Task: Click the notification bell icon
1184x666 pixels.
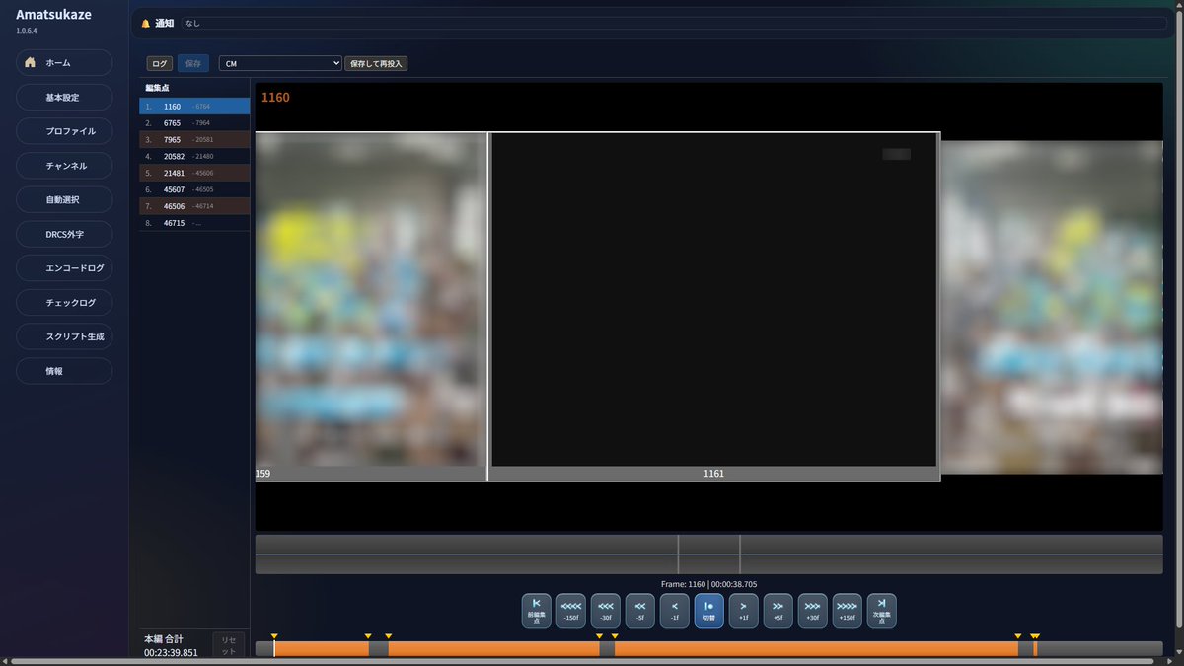Action: coord(146,23)
